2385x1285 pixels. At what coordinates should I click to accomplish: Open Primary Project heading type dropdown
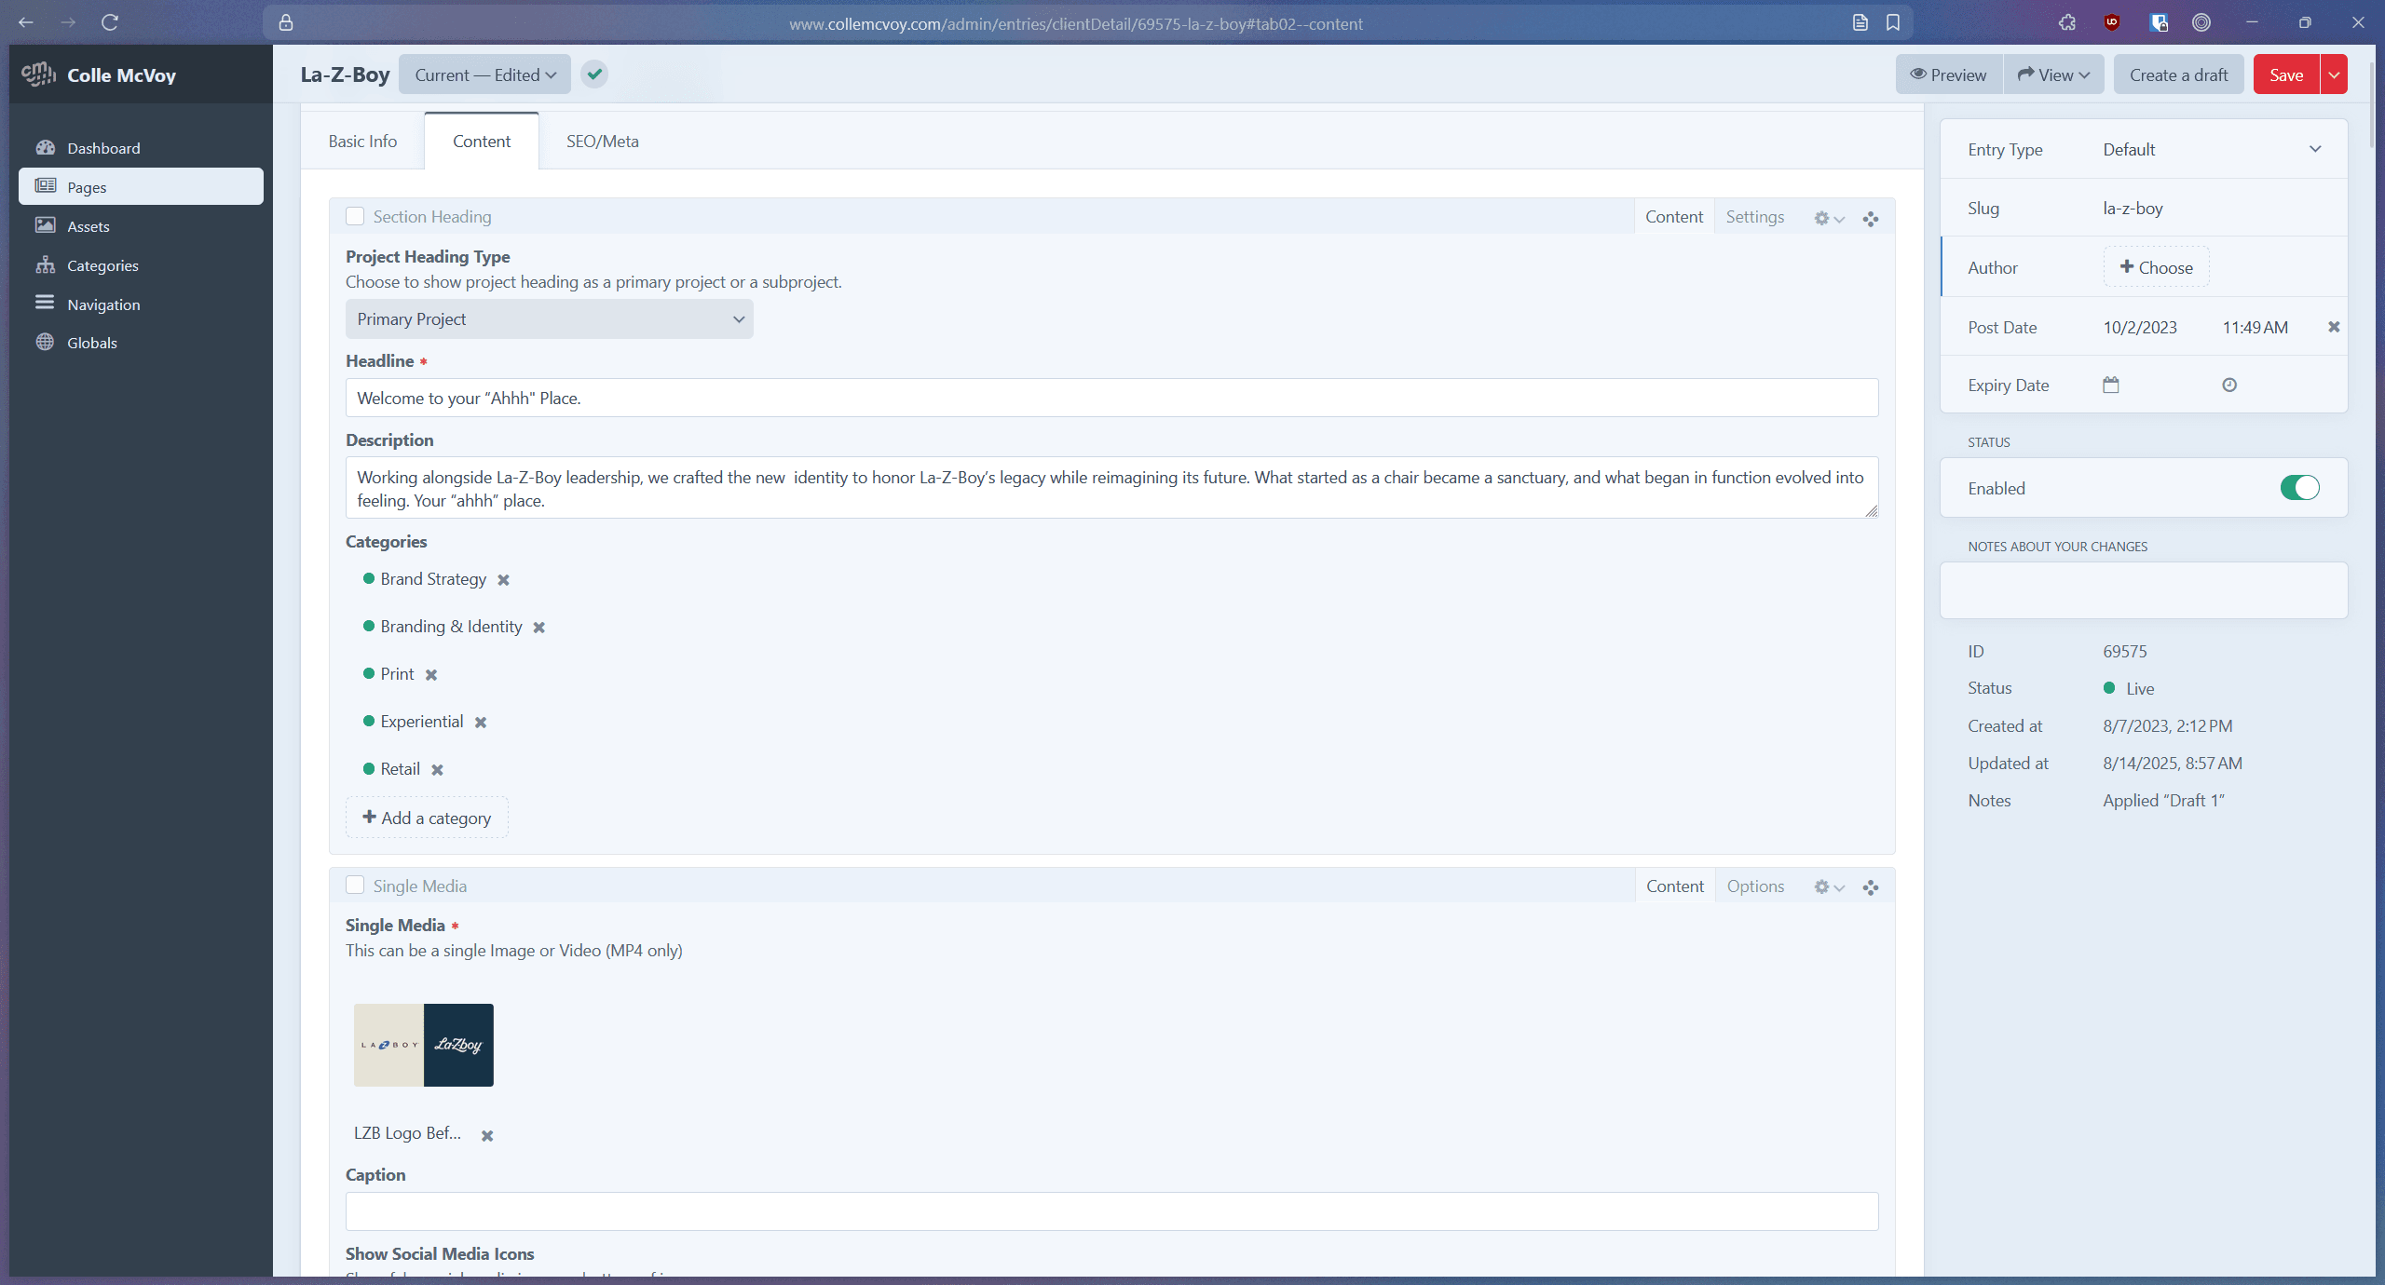tap(549, 319)
